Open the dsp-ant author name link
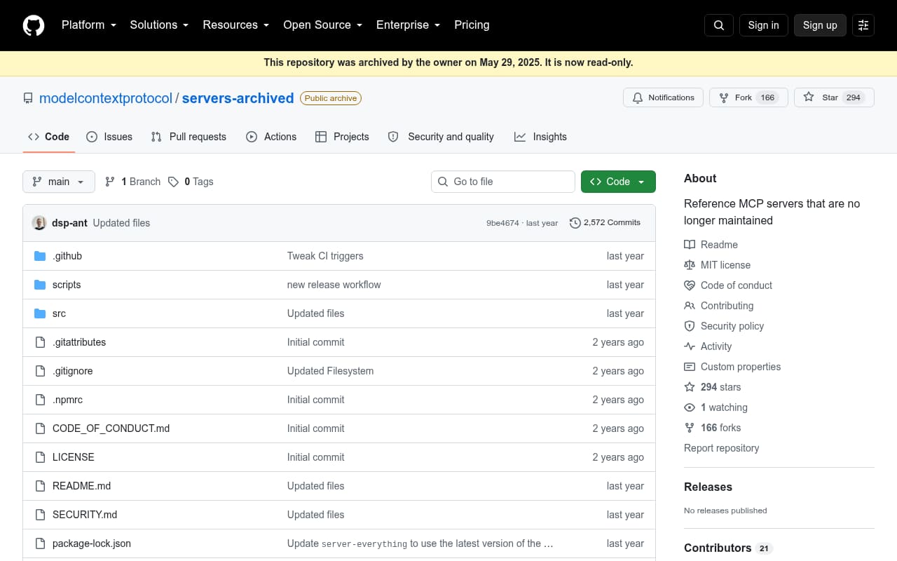This screenshot has width=897, height=561. (x=69, y=223)
